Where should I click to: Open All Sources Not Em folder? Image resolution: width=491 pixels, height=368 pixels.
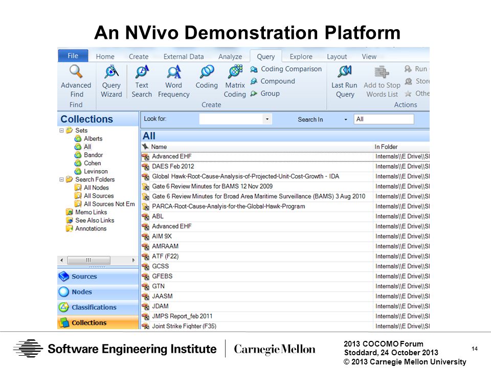104,204
